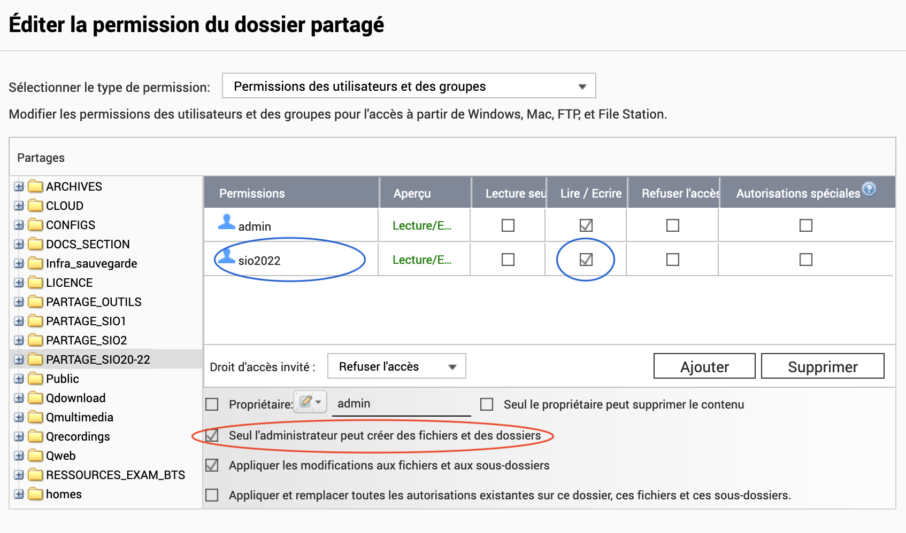This screenshot has width=906, height=533.
Task: Select the Qmultimedia folder icon
Action: pyautogui.click(x=36, y=417)
